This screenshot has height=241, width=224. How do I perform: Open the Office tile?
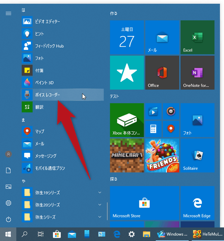162,73
